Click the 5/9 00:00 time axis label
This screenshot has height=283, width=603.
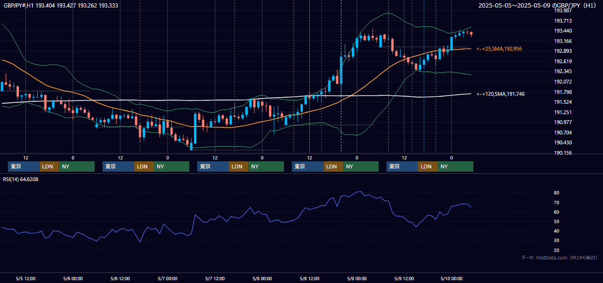tap(357, 279)
